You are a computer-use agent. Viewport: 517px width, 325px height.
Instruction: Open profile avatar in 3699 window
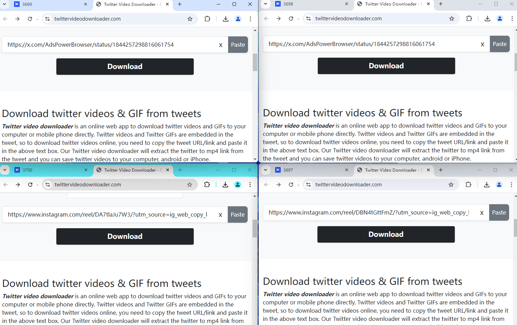tap(238, 19)
